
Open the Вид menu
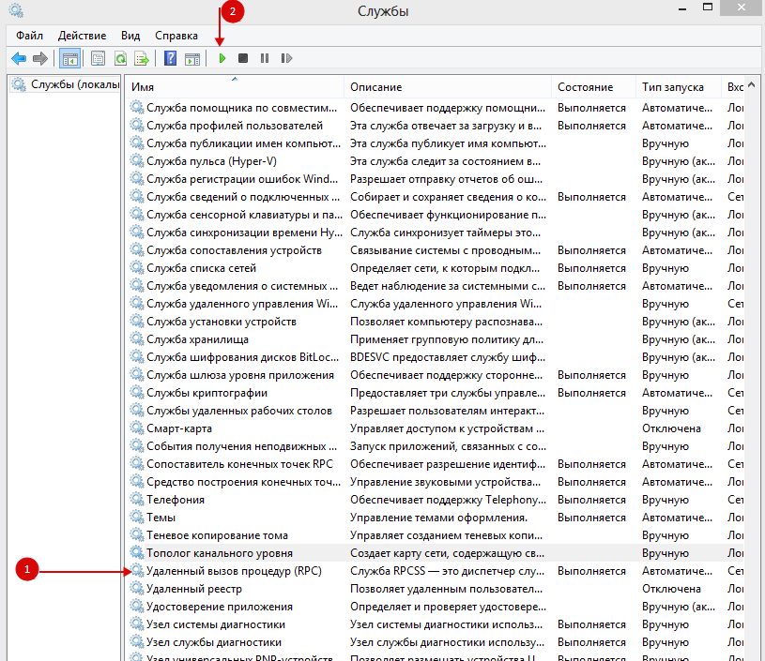point(130,35)
